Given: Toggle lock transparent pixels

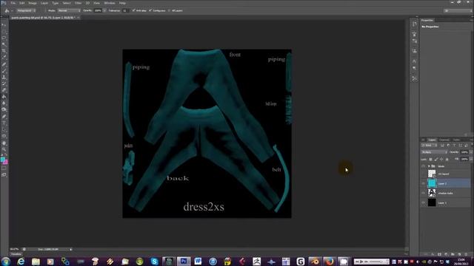Looking at the screenshot, I should click(x=430, y=160).
